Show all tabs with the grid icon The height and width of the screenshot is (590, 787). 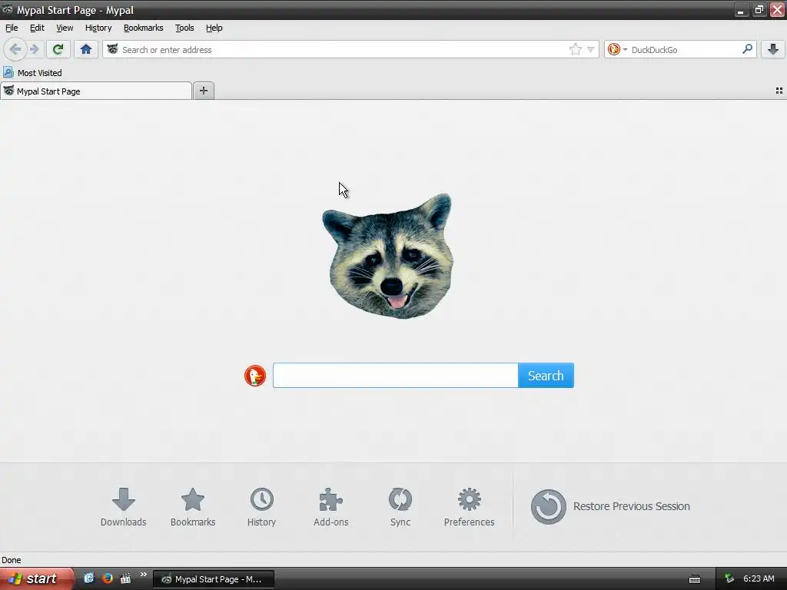pyautogui.click(x=779, y=91)
